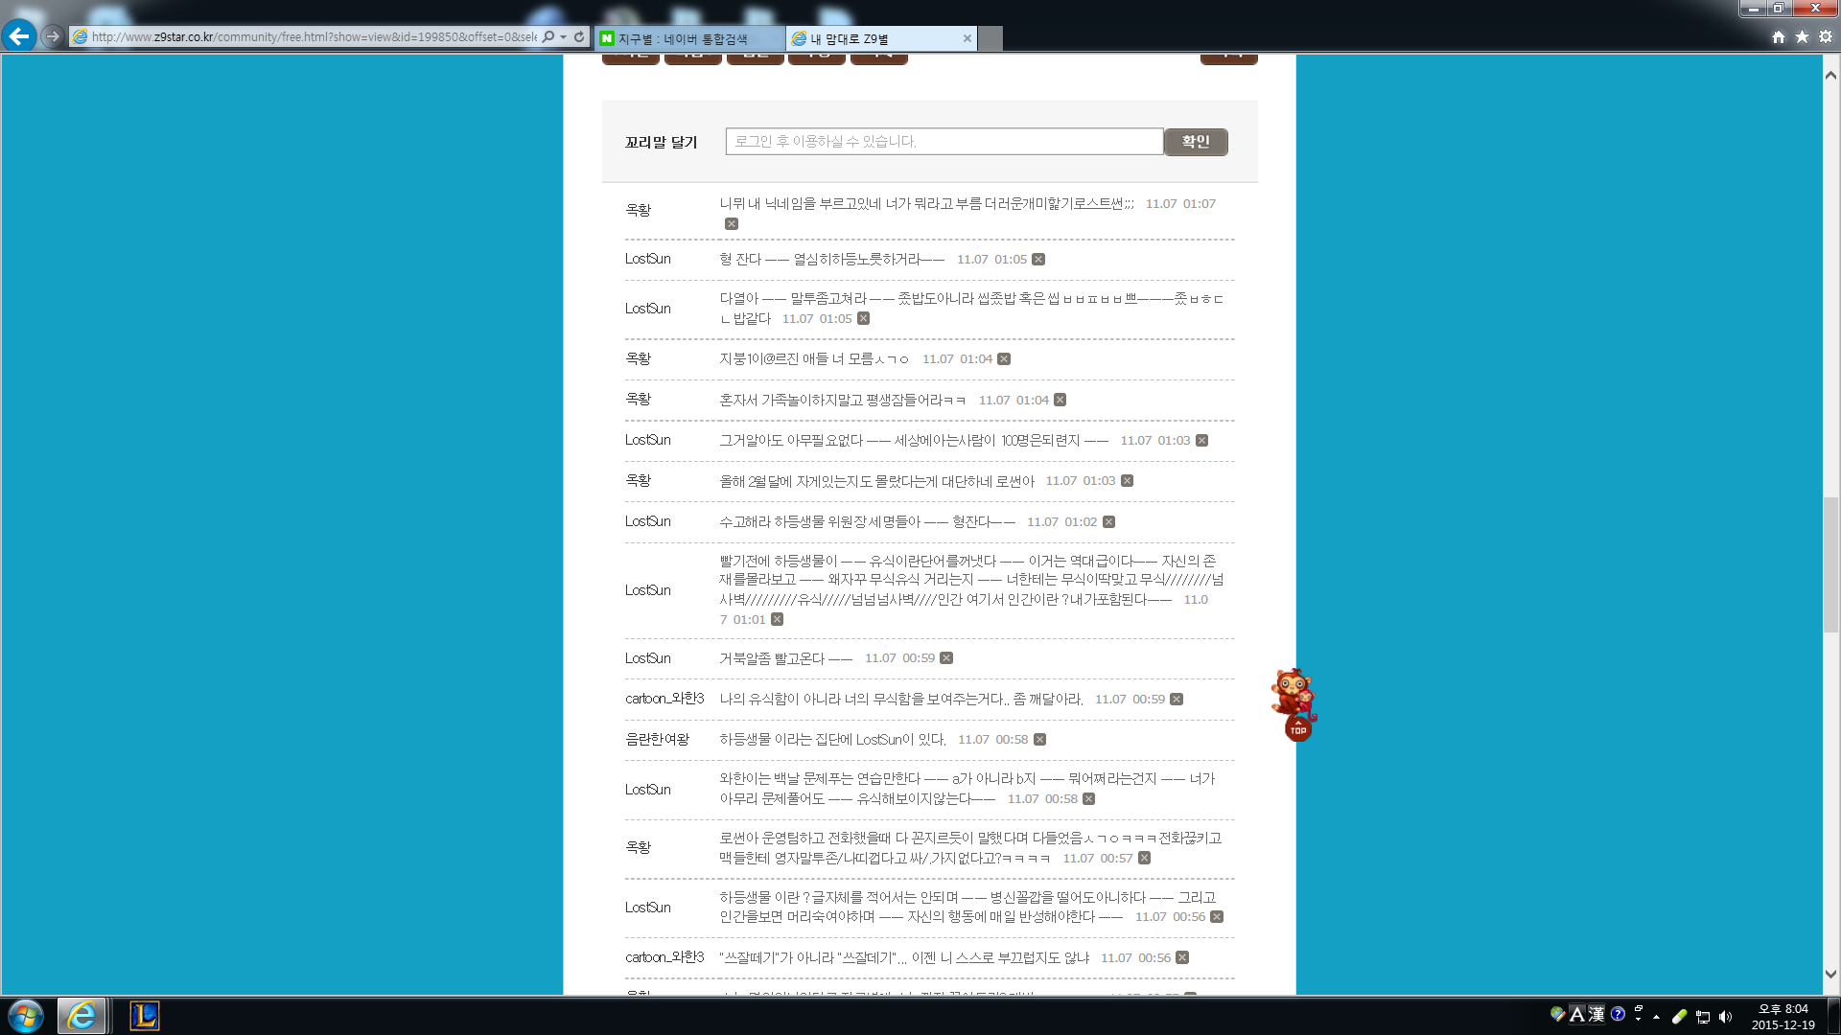Image resolution: width=1841 pixels, height=1035 pixels.
Task: Click the Internet Explorer taskbar icon
Action: point(82,1016)
